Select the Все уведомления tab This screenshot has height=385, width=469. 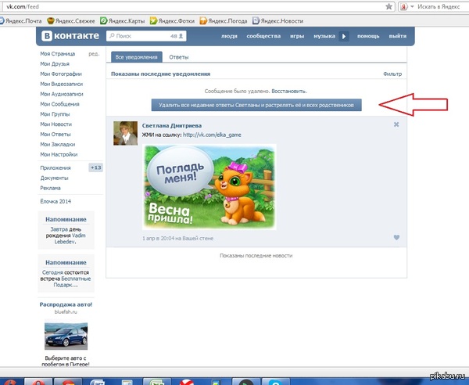click(x=136, y=57)
